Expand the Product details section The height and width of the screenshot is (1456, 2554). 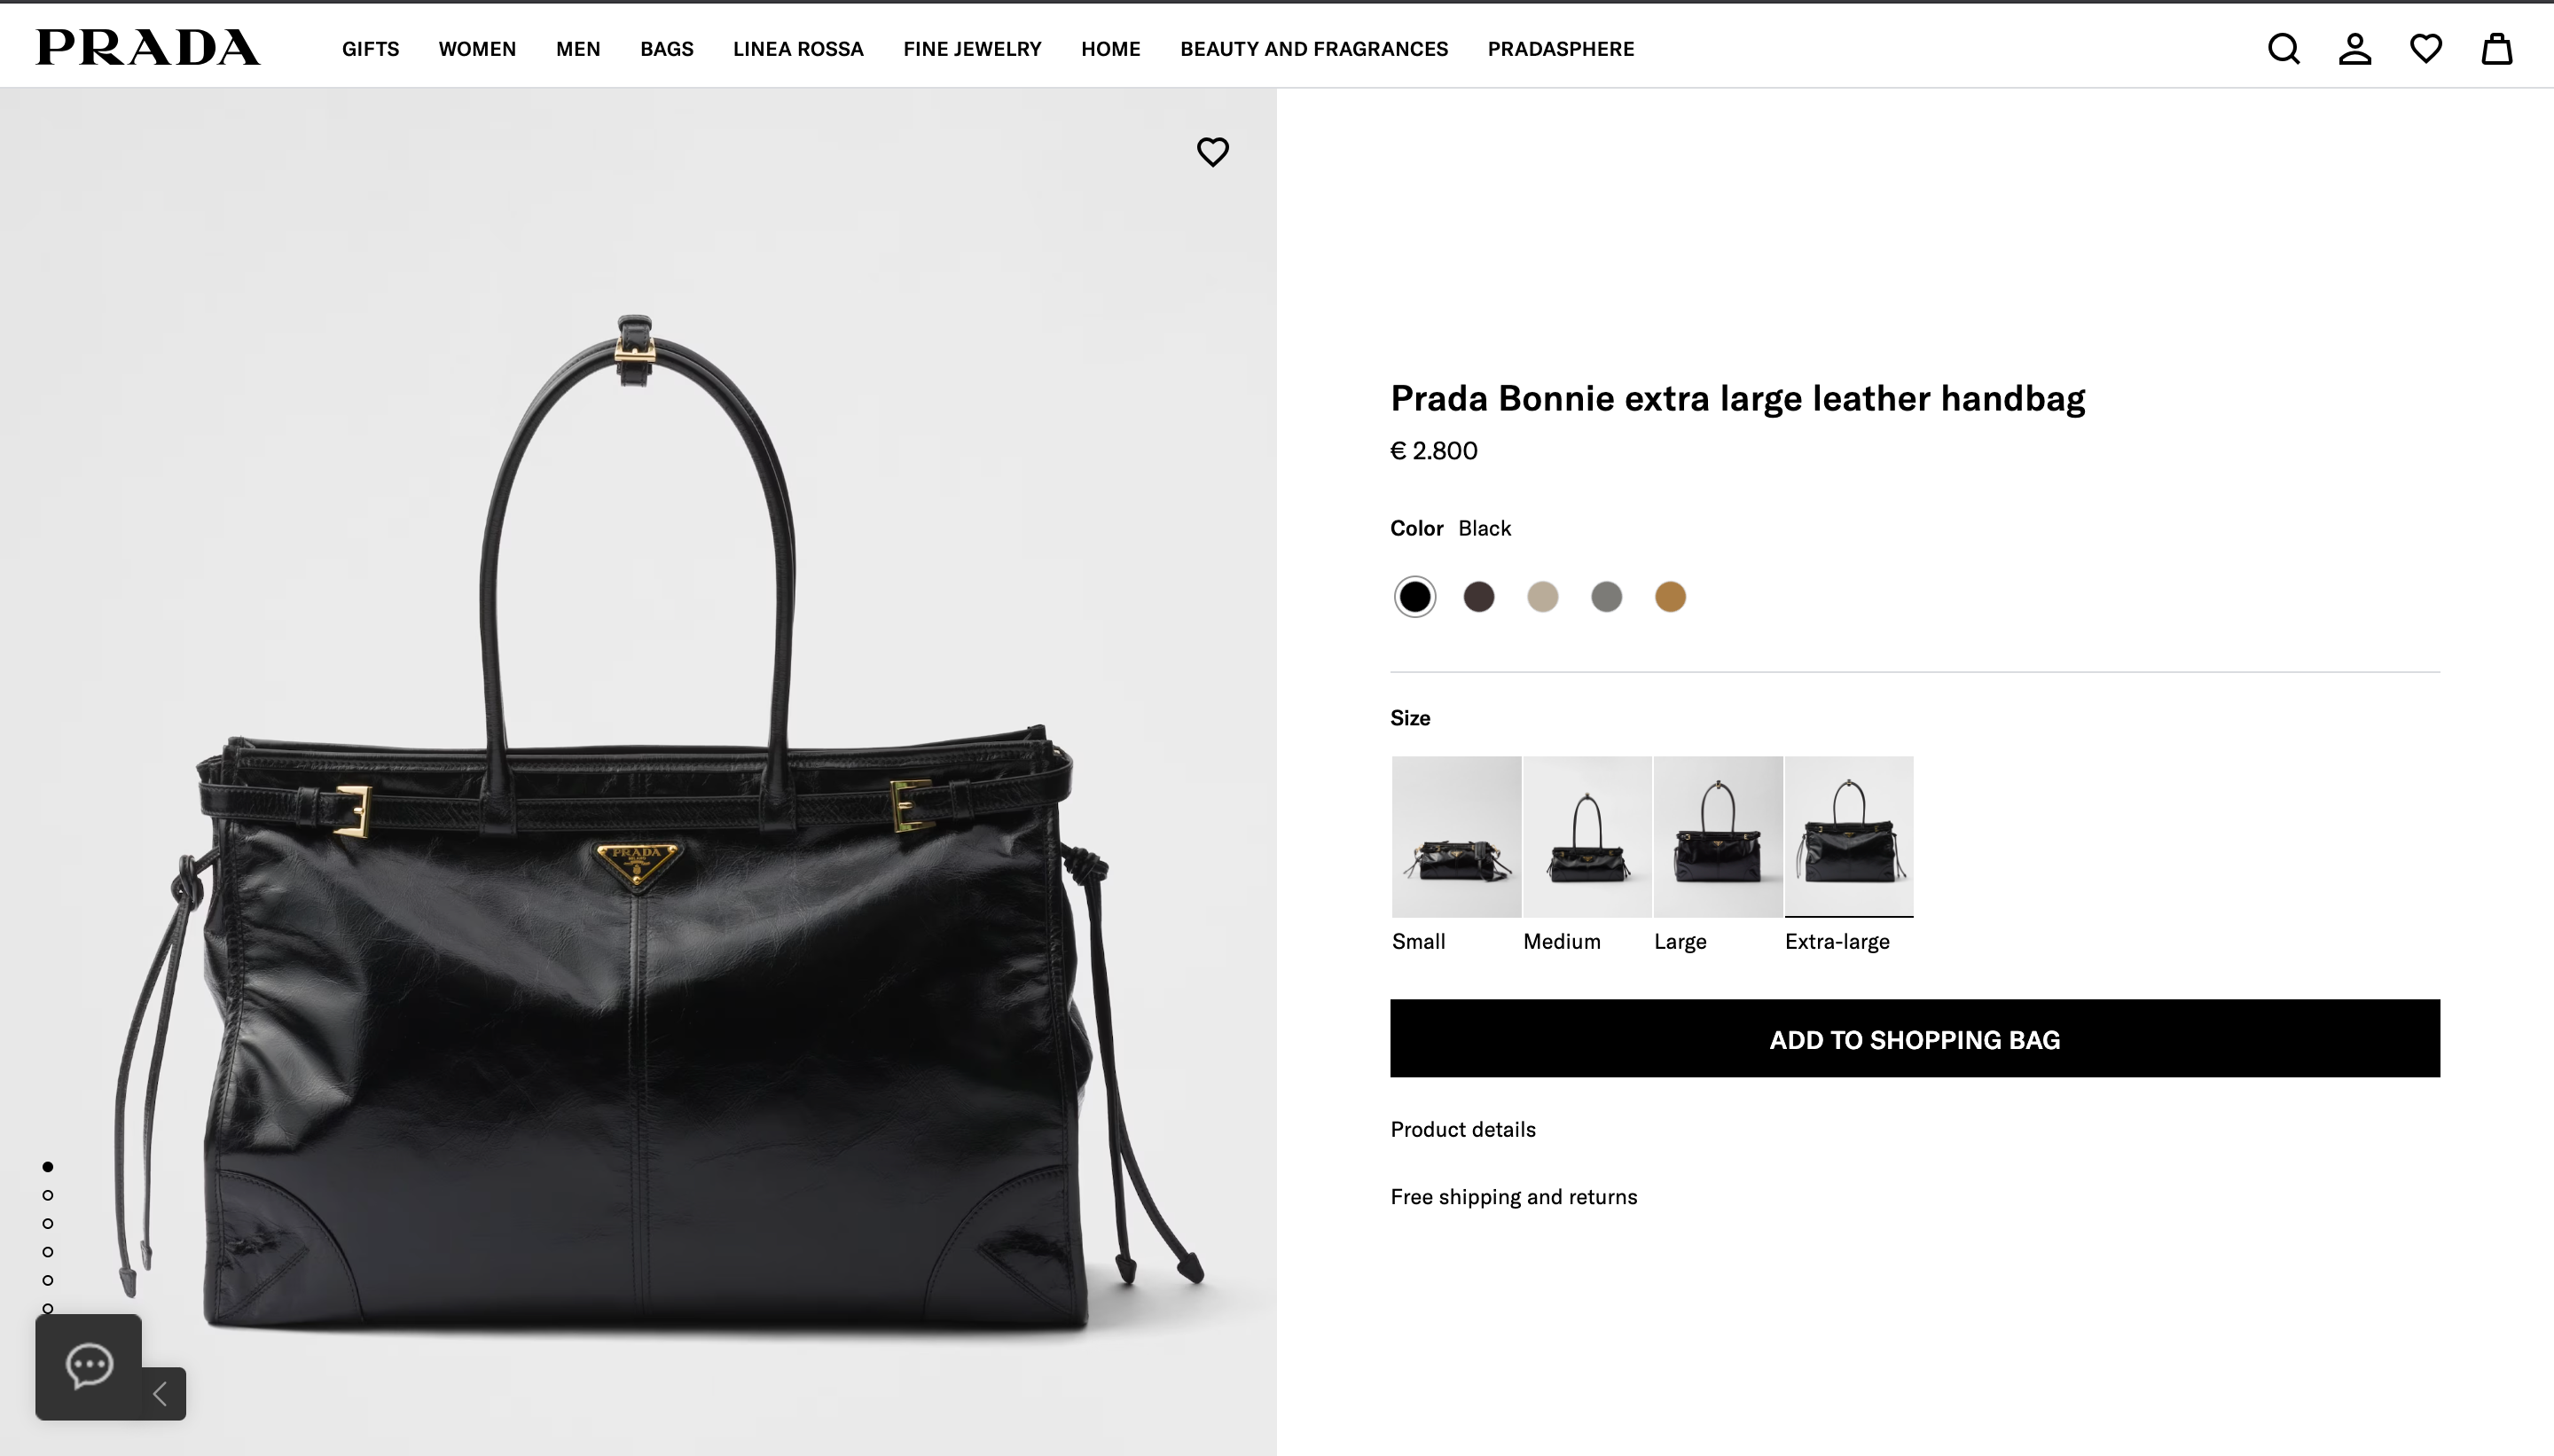click(x=1462, y=1128)
